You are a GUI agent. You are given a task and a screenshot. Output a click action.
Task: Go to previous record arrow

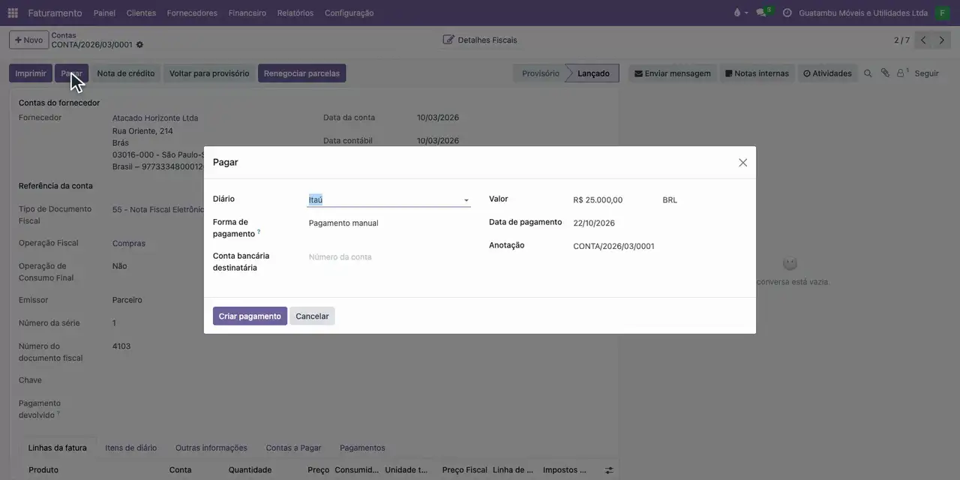click(923, 40)
